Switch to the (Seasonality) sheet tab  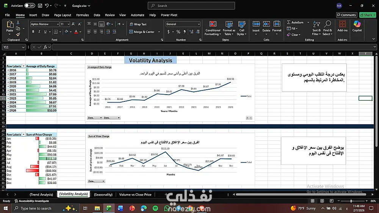click(x=103, y=194)
